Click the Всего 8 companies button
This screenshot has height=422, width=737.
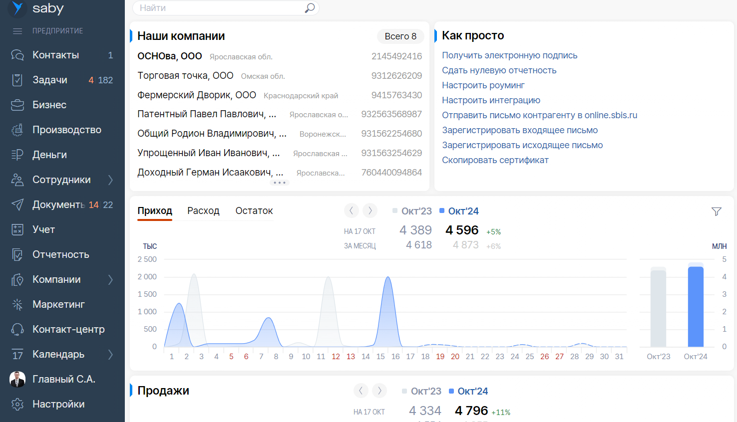click(400, 36)
